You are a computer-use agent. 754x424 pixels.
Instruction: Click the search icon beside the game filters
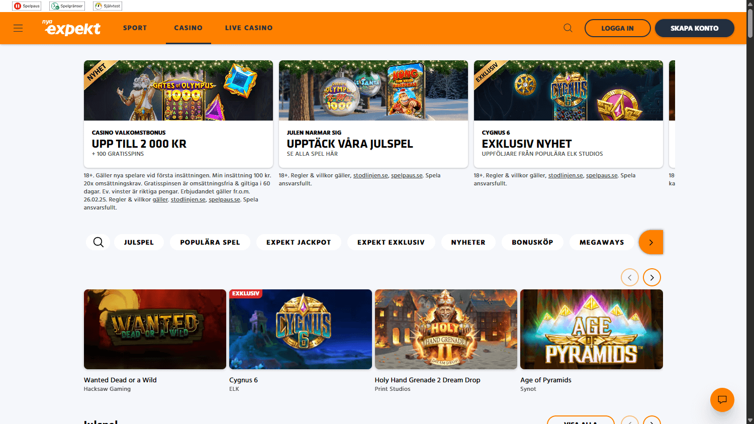(x=98, y=242)
